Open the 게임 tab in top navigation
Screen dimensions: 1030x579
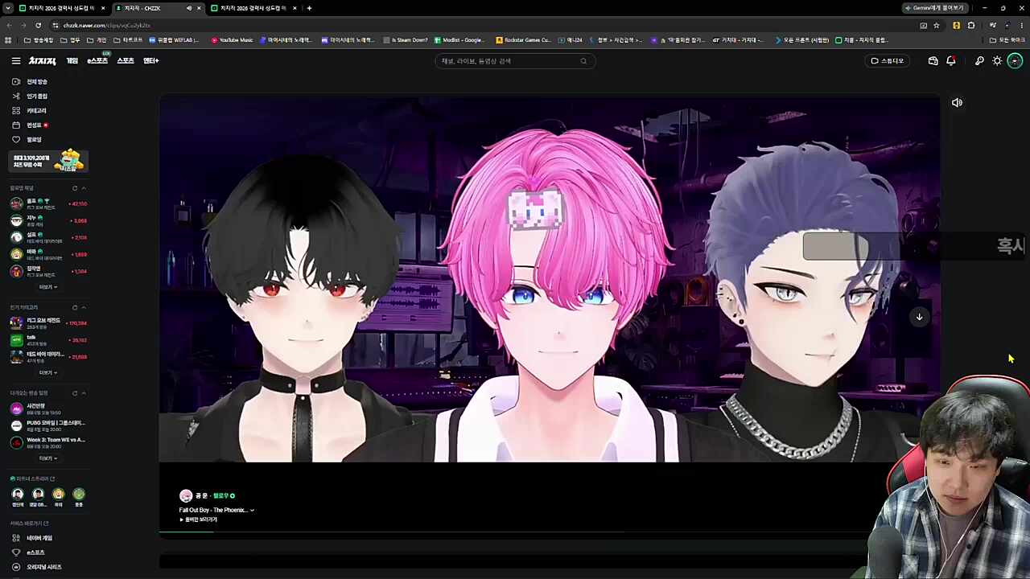tap(72, 60)
